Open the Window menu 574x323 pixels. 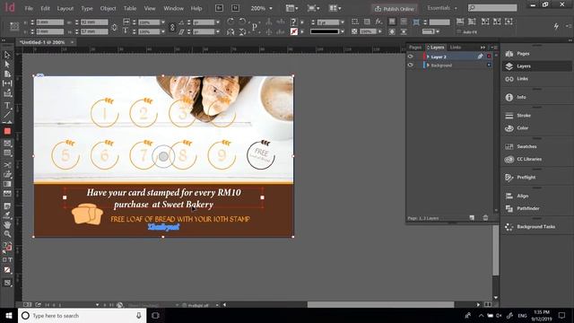tap(173, 8)
